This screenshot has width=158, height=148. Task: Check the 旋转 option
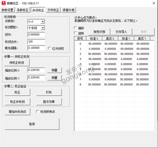tap(76, 33)
